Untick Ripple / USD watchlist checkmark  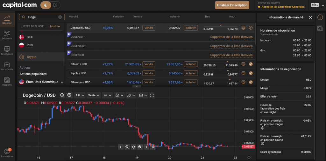(x=251, y=73)
